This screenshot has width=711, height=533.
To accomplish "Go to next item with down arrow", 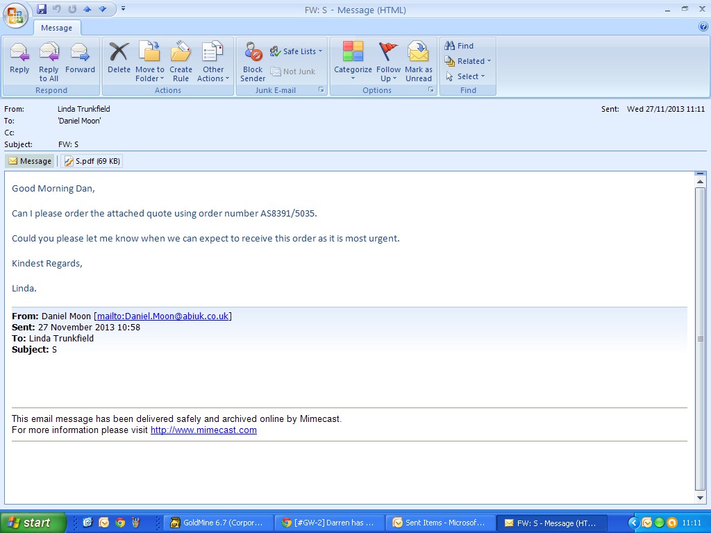I will [103, 8].
